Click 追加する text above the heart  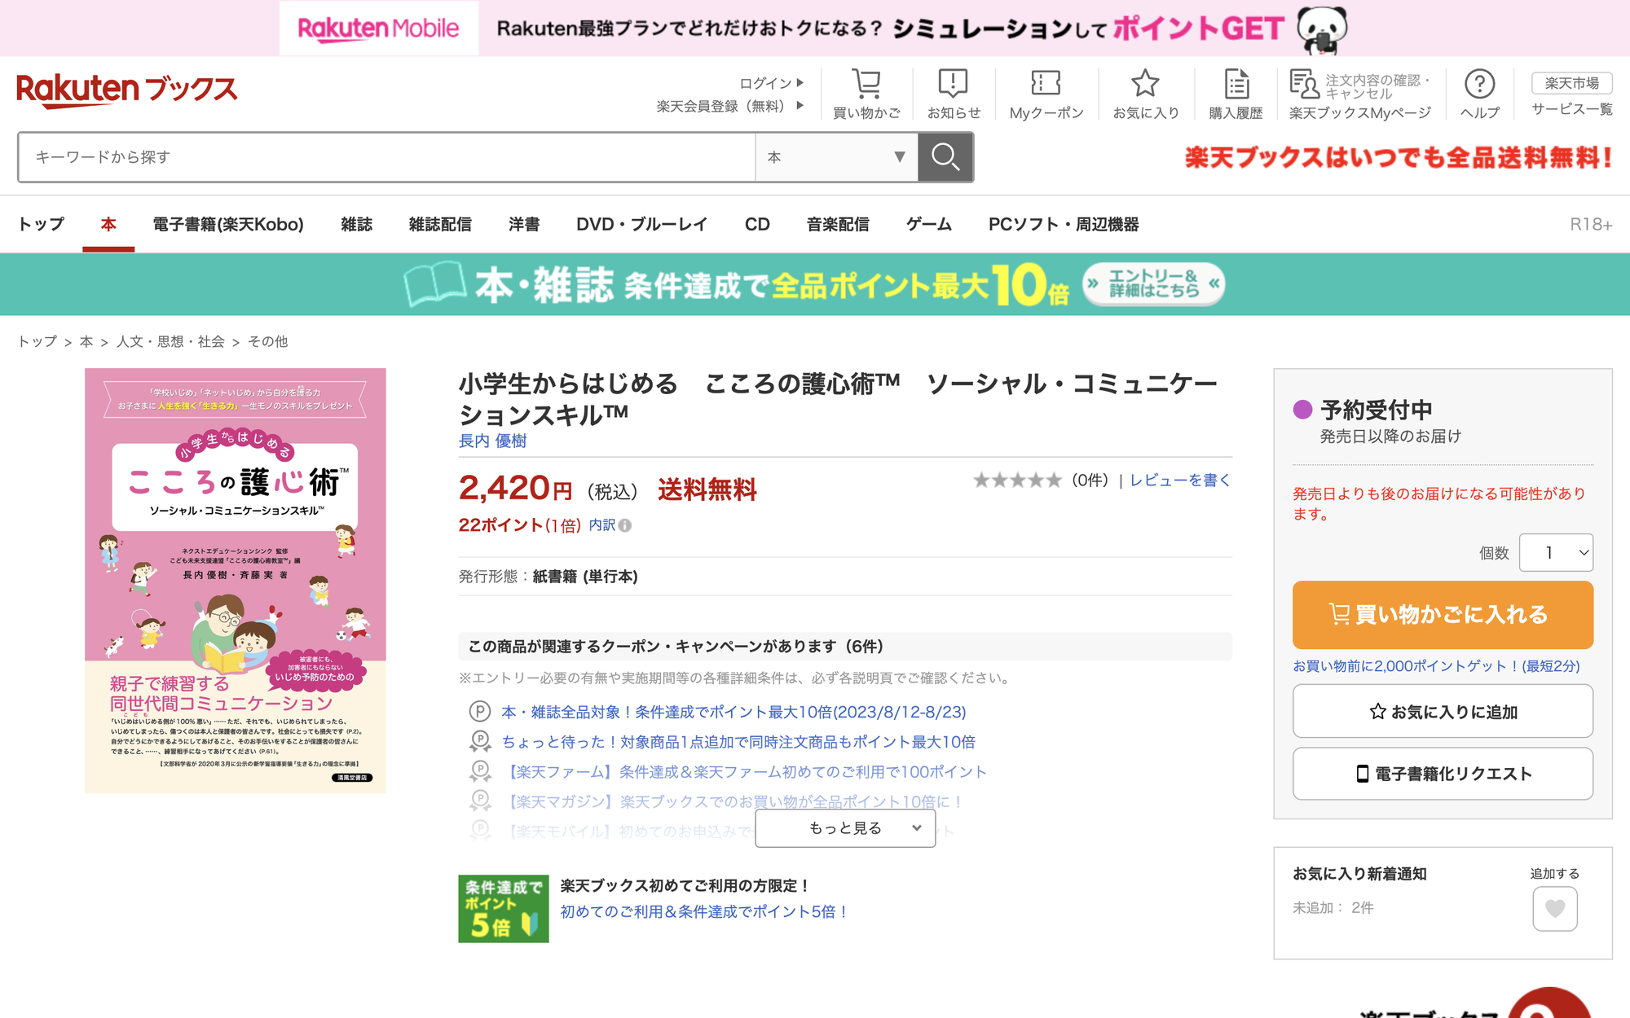point(1554,874)
